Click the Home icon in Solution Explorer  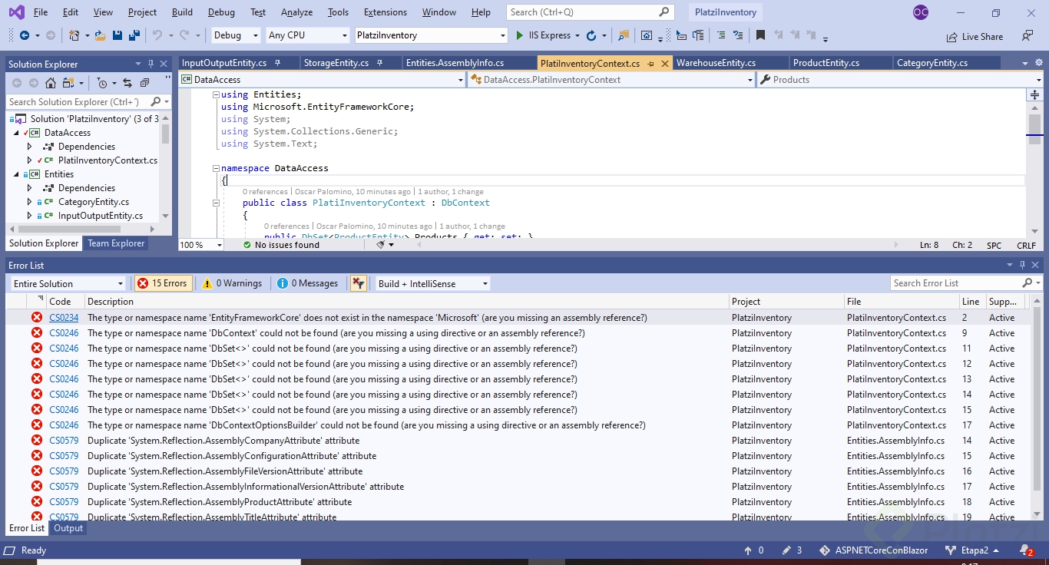point(51,83)
